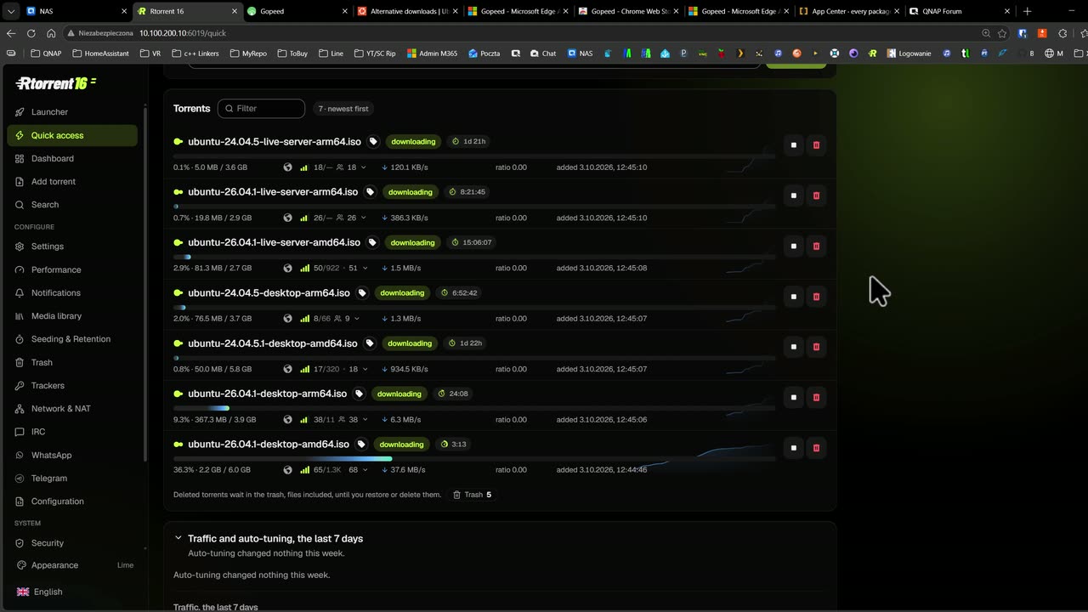Viewport: 1088px width, 612px height.
Task: Change the English language selector
Action: [x=40, y=592]
